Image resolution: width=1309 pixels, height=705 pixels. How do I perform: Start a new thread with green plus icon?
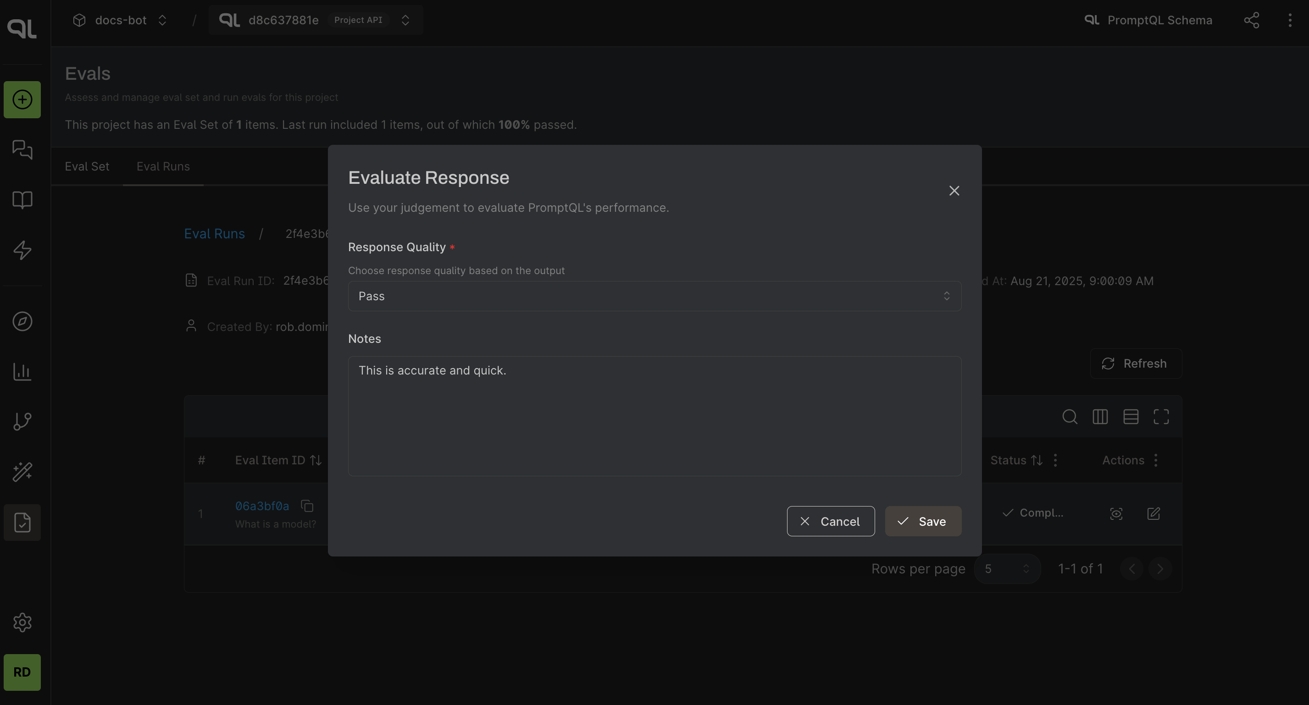pyautogui.click(x=22, y=99)
